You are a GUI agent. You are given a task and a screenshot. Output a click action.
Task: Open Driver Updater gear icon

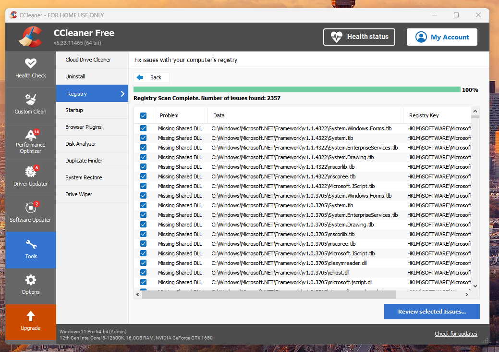31,172
